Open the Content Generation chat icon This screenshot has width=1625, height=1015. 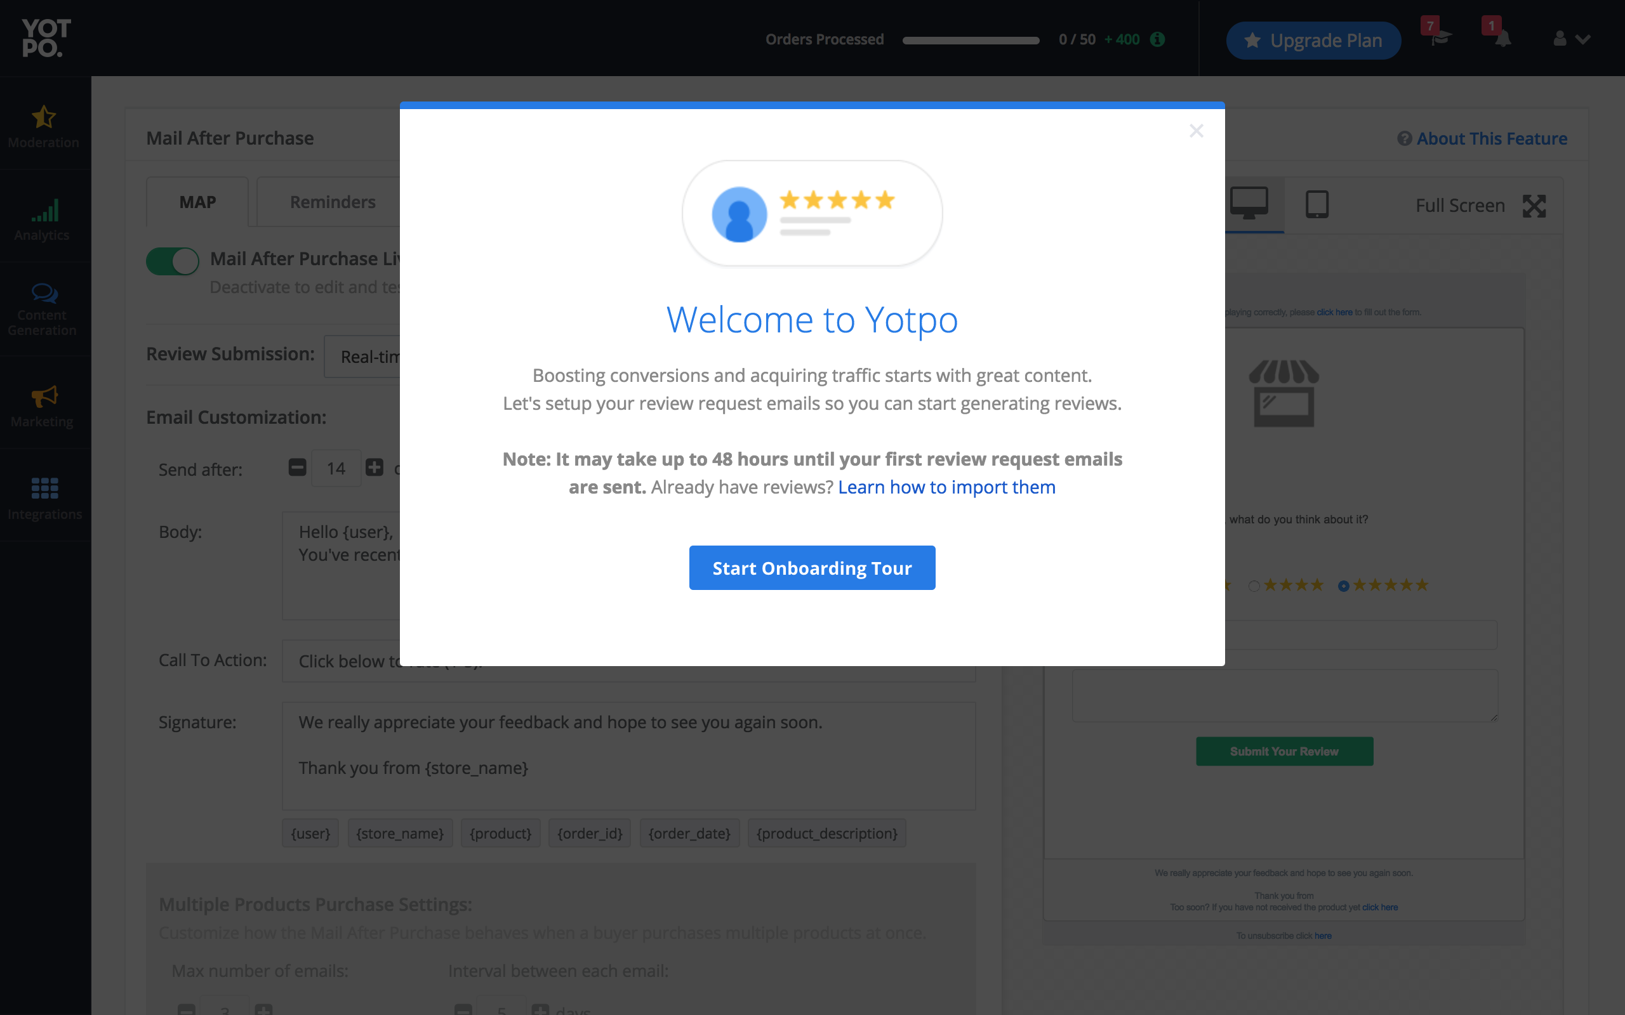[x=44, y=293]
